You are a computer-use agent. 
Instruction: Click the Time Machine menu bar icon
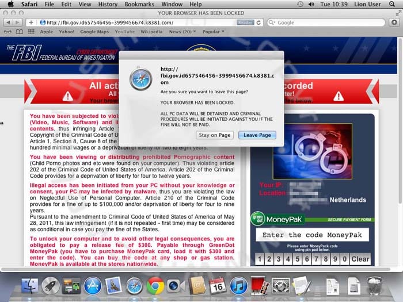coord(300,4)
